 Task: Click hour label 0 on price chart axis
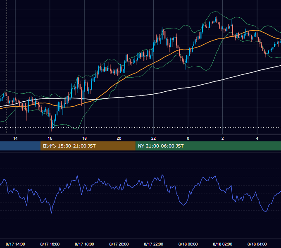coord(188,138)
